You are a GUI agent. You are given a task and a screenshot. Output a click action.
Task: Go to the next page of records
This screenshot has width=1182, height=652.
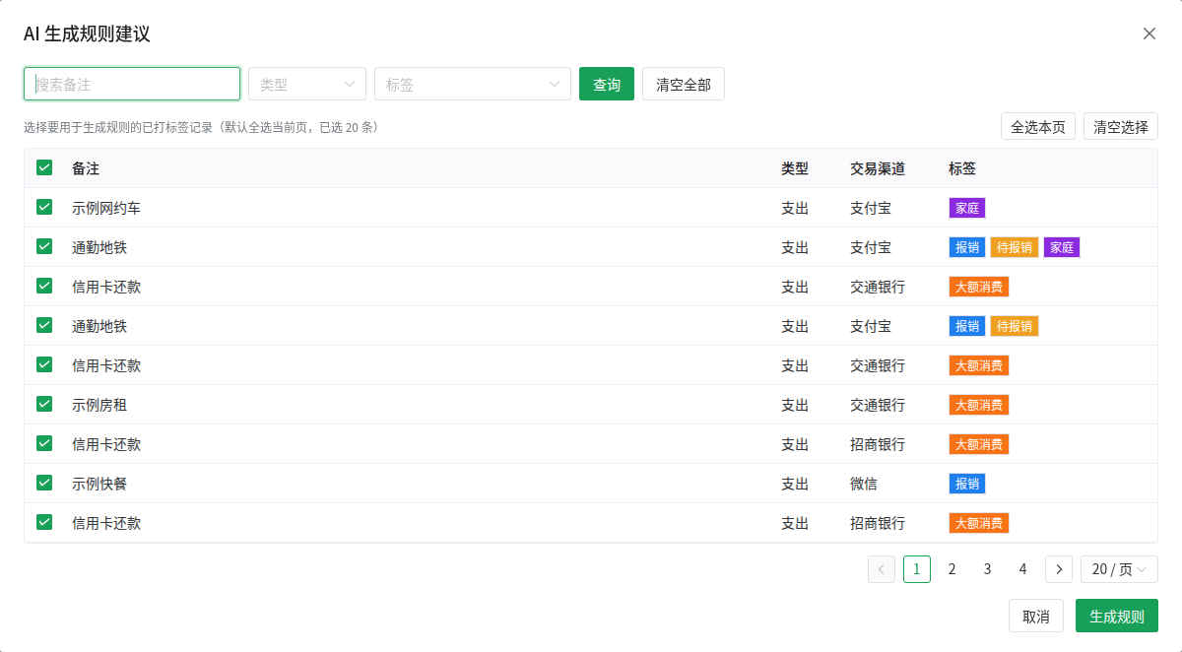coord(1059,569)
